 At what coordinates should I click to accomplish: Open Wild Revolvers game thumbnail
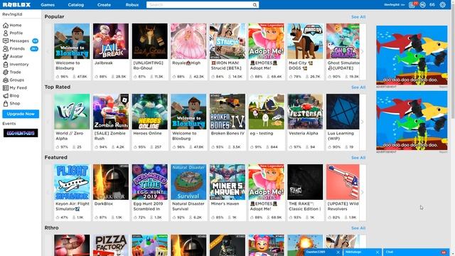(x=343, y=182)
